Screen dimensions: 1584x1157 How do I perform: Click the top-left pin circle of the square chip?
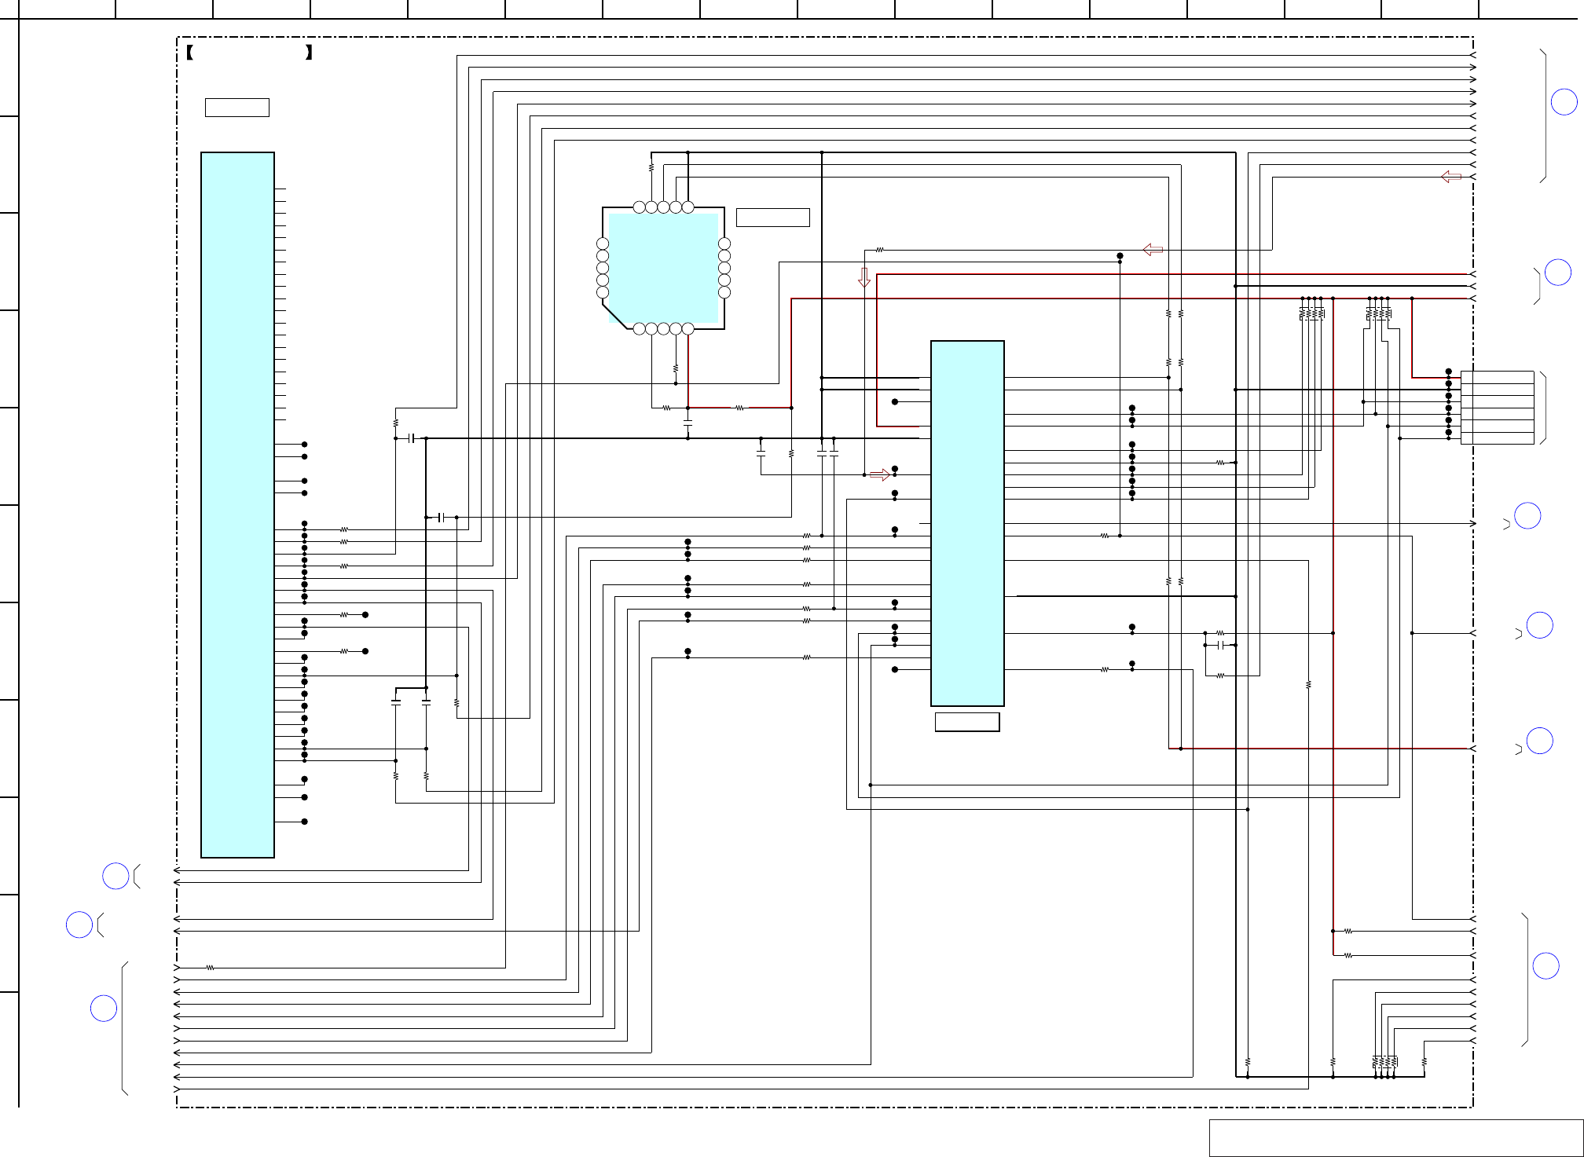coord(639,207)
